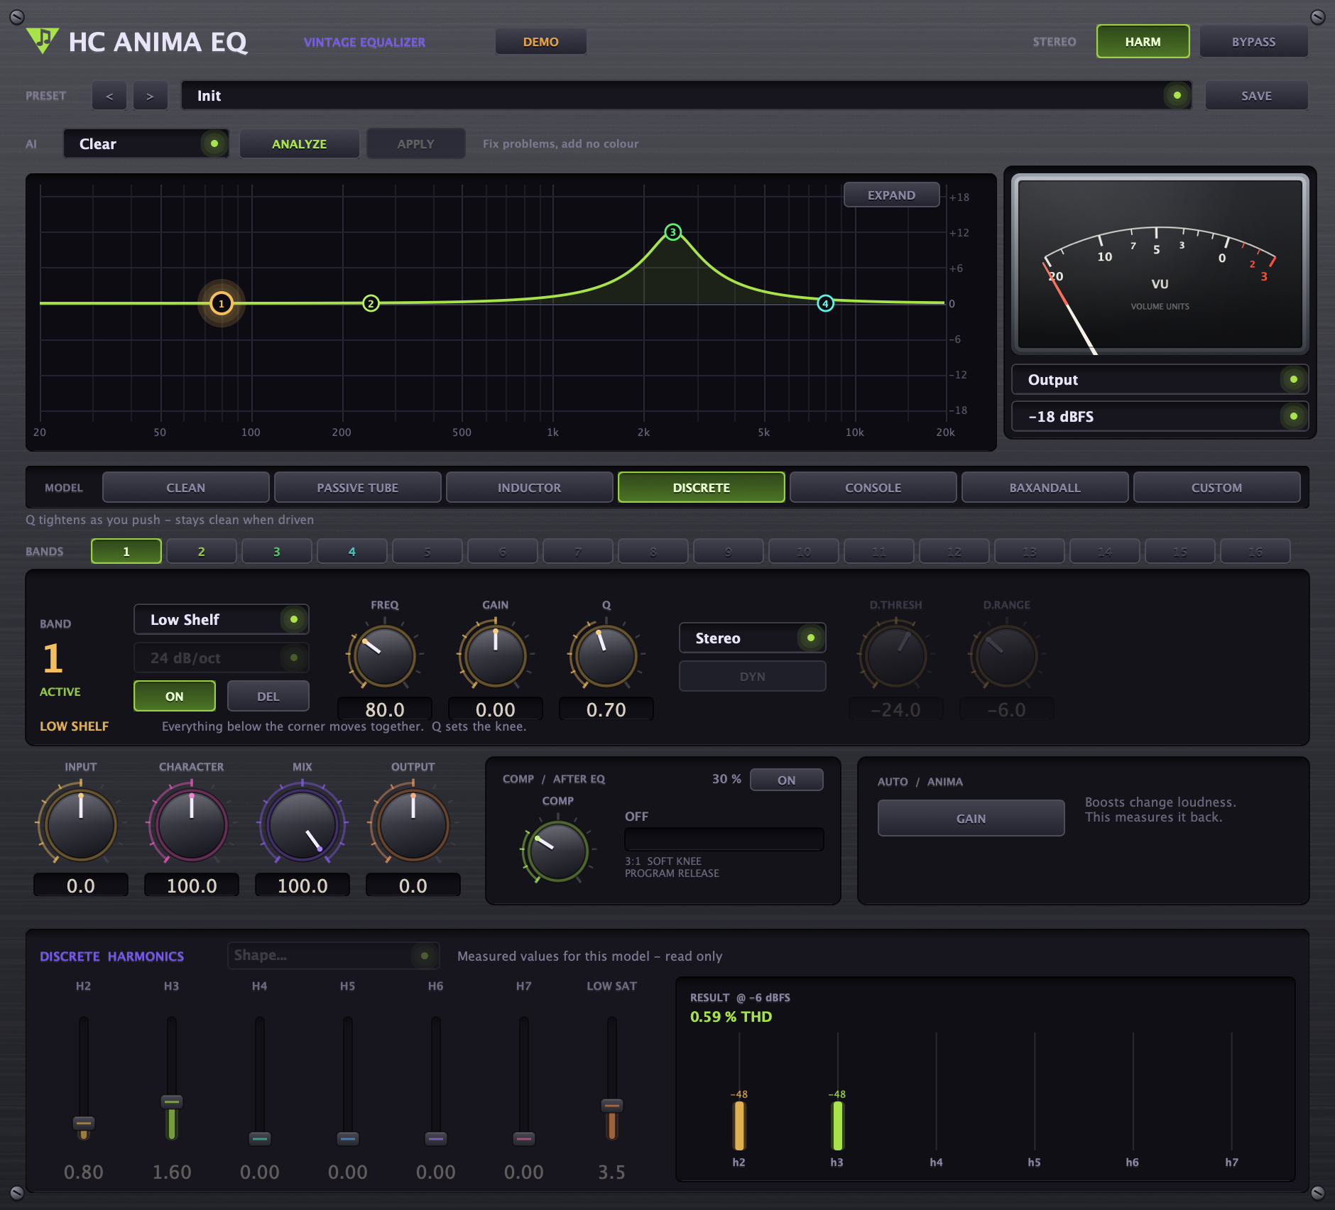Go to the previous preset

[x=109, y=96]
